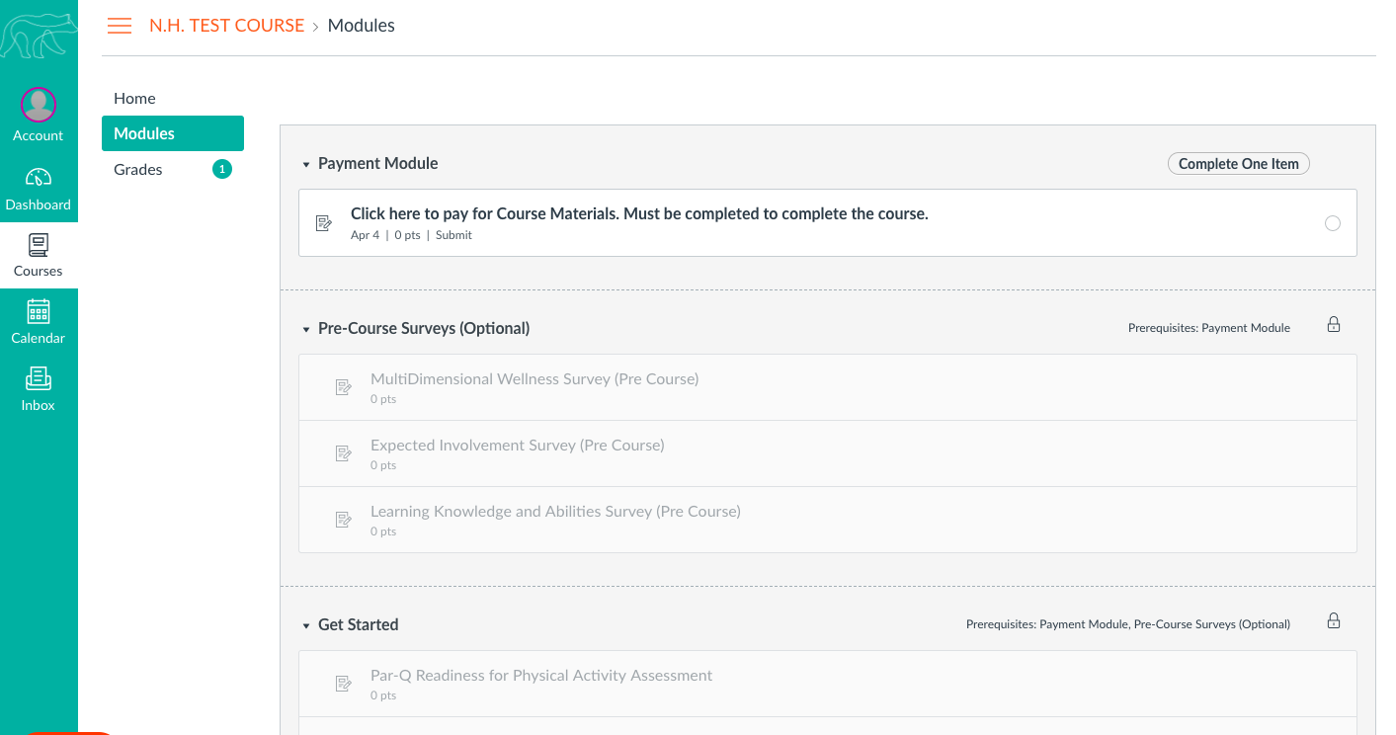Click the Get Started module title
Screen dimensions: 1396x735
point(359,624)
